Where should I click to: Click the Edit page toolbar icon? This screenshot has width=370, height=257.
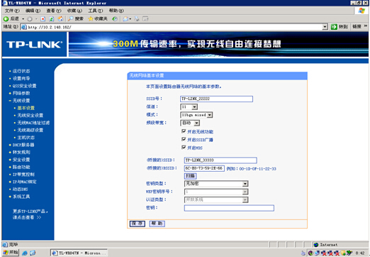point(145,18)
